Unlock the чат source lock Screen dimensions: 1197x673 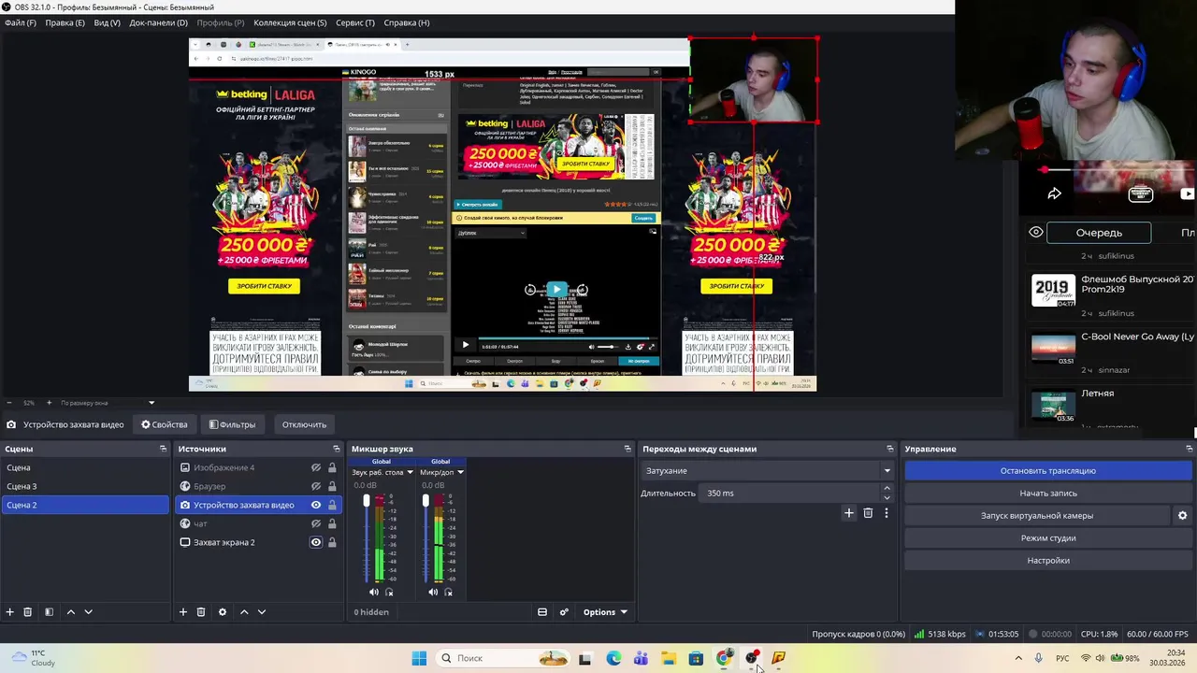[x=332, y=523]
